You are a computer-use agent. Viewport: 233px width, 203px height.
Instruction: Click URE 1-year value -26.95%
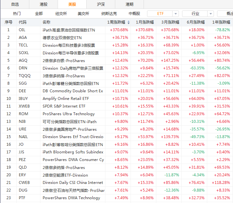pos(222,129)
